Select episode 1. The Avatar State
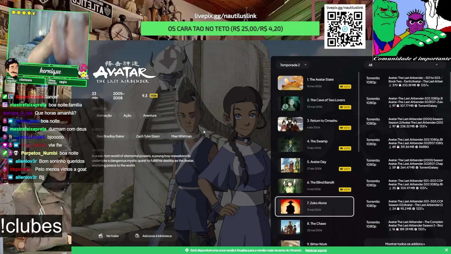This screenshot has height=254, width=451. [314, 83]
